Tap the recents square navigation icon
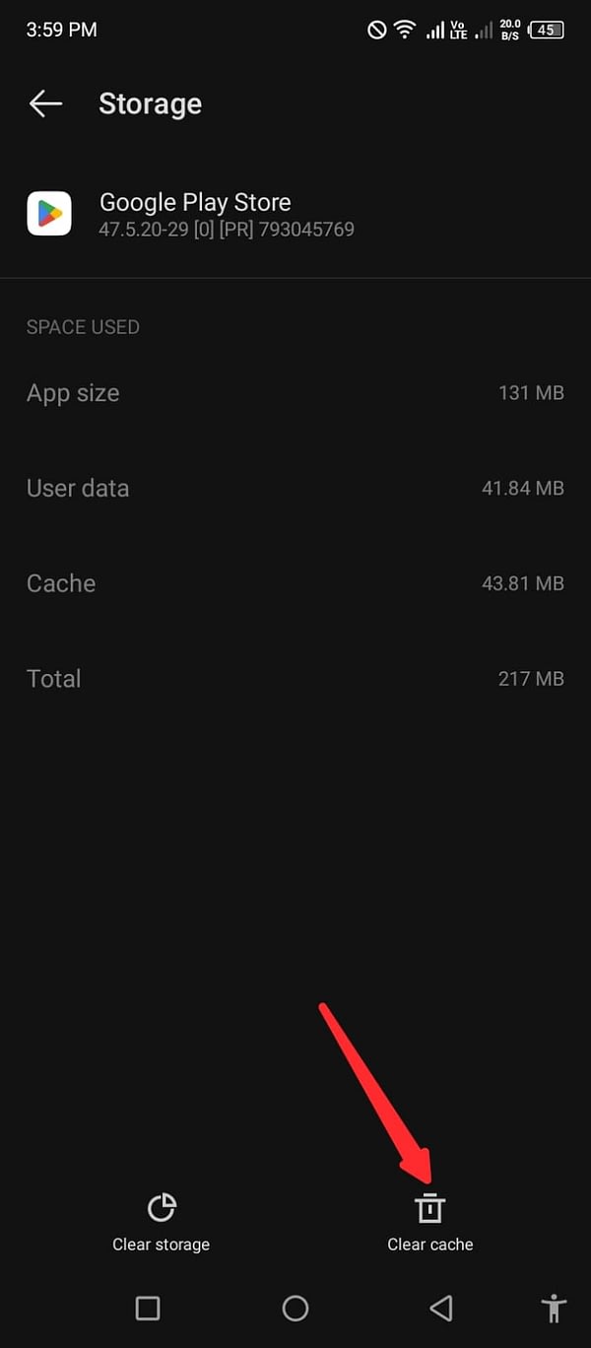591x1348 pixels. pos(147,1309)
